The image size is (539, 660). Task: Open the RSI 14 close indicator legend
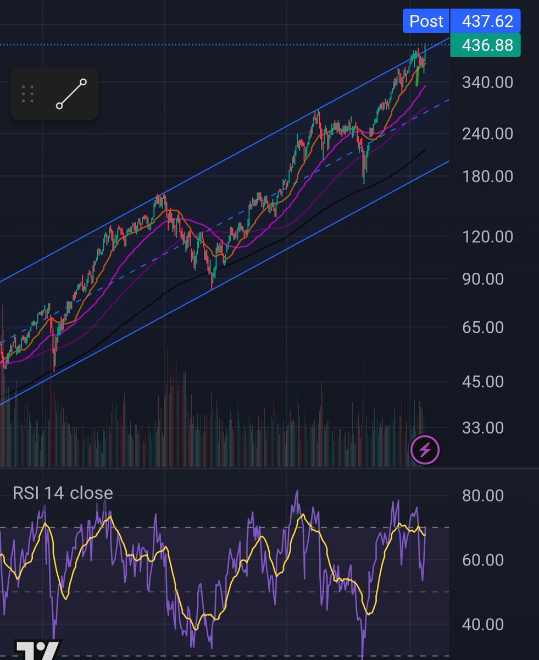(63, 493)
